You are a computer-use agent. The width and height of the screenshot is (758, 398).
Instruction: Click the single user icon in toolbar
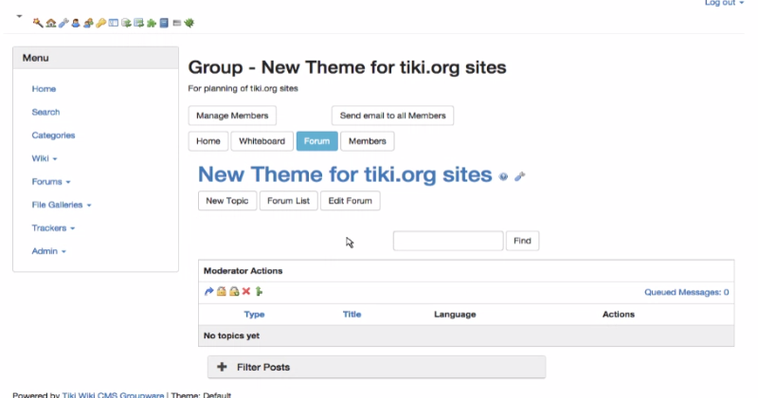(x=76, y=23)
